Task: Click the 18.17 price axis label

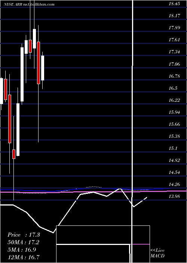Action: tap(174, 16)
